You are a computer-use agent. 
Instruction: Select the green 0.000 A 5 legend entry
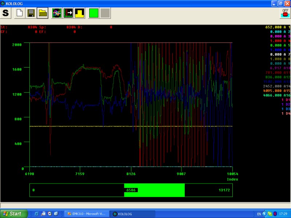[280, 45]
